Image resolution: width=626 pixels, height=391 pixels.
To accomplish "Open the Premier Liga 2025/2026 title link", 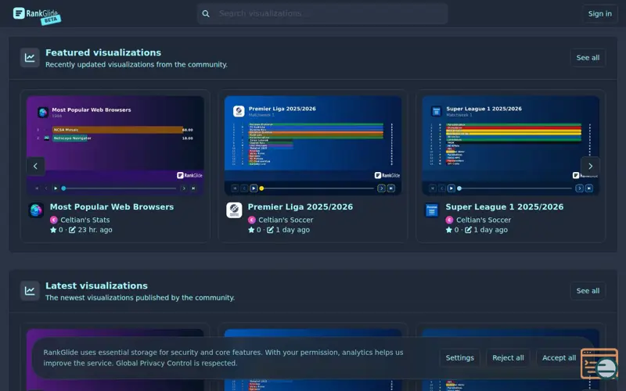I will [300, 206].
